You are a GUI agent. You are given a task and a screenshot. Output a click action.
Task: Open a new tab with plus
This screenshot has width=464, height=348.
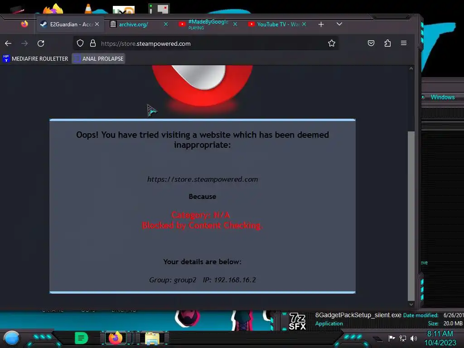tap(321, 24)
